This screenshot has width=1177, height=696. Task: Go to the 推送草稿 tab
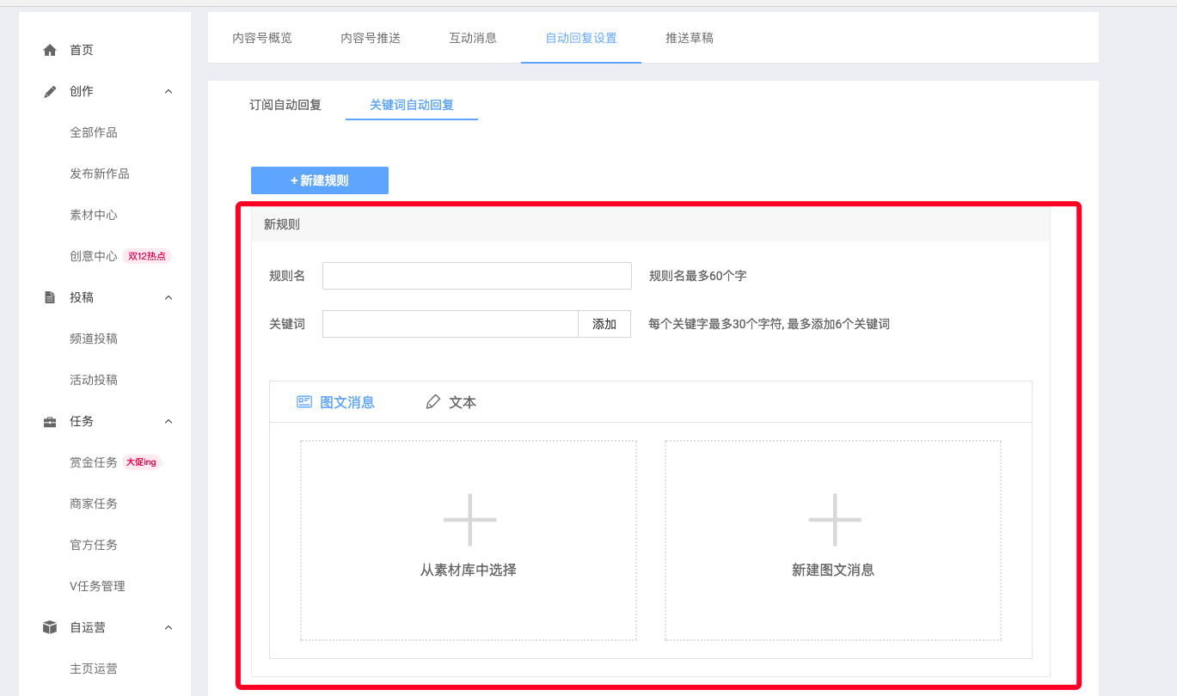coord(690,38)
